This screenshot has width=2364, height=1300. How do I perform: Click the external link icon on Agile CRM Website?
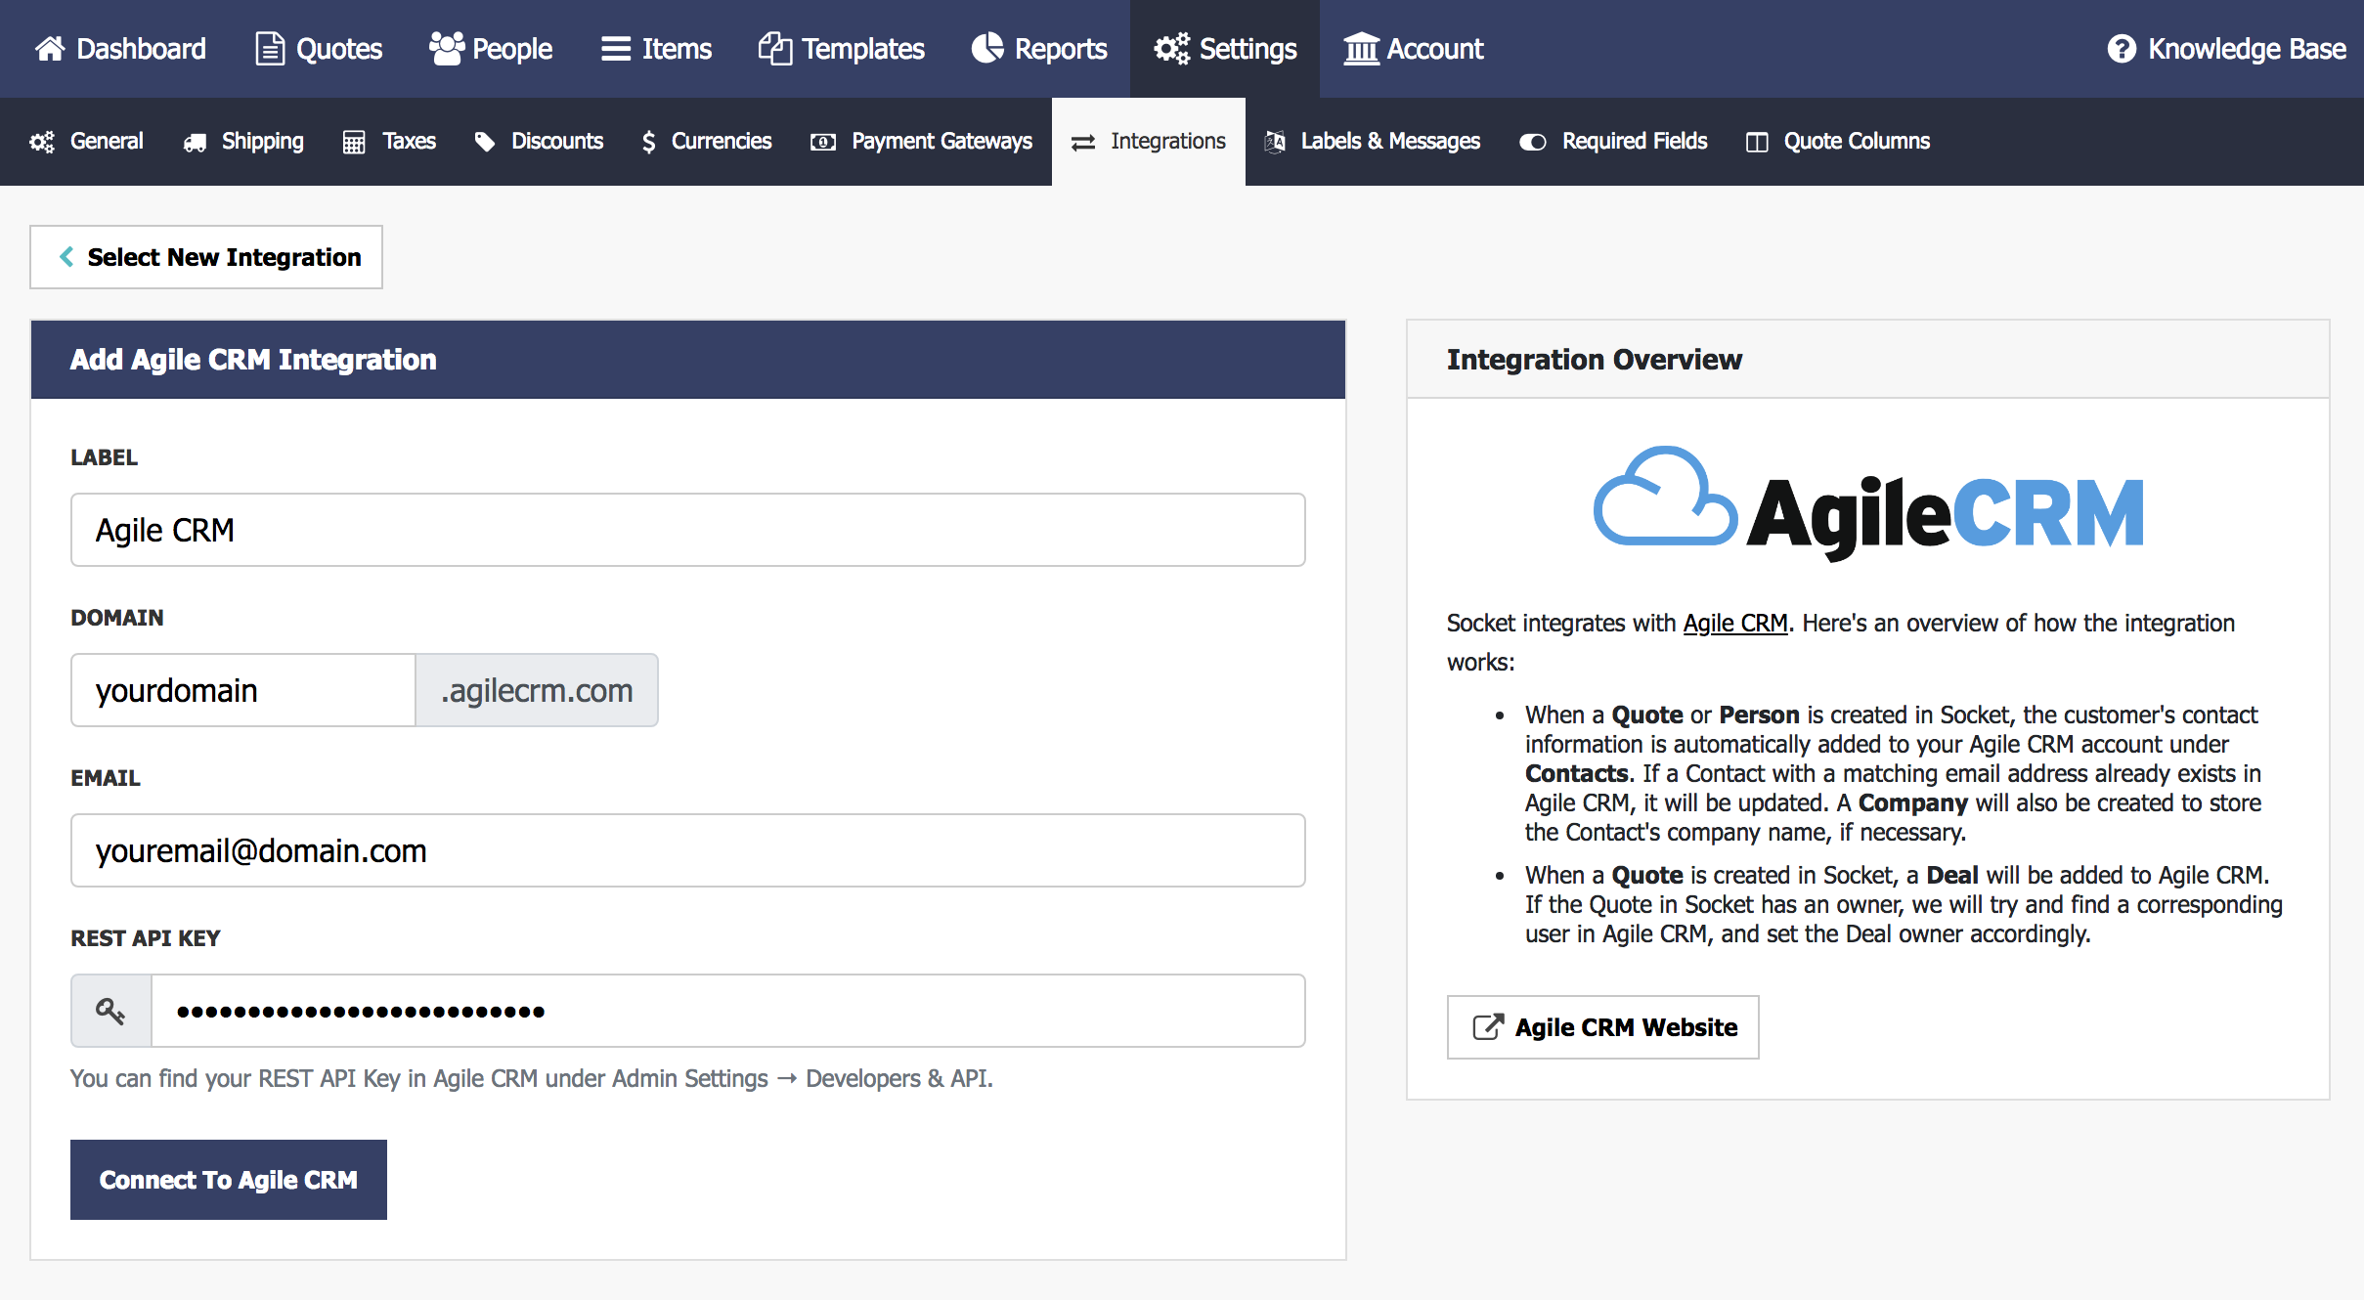(x=1488, y=1027)
